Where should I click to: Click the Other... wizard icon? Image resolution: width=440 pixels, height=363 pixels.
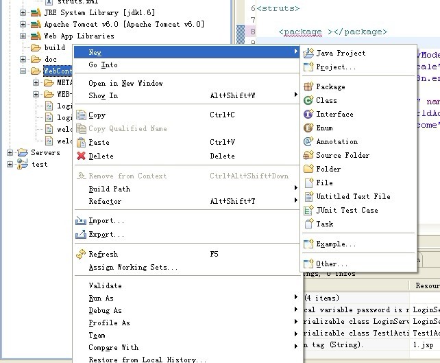point(308,264)
